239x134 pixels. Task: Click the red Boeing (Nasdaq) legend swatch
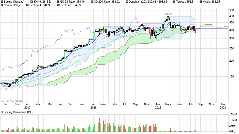point(2,2)
